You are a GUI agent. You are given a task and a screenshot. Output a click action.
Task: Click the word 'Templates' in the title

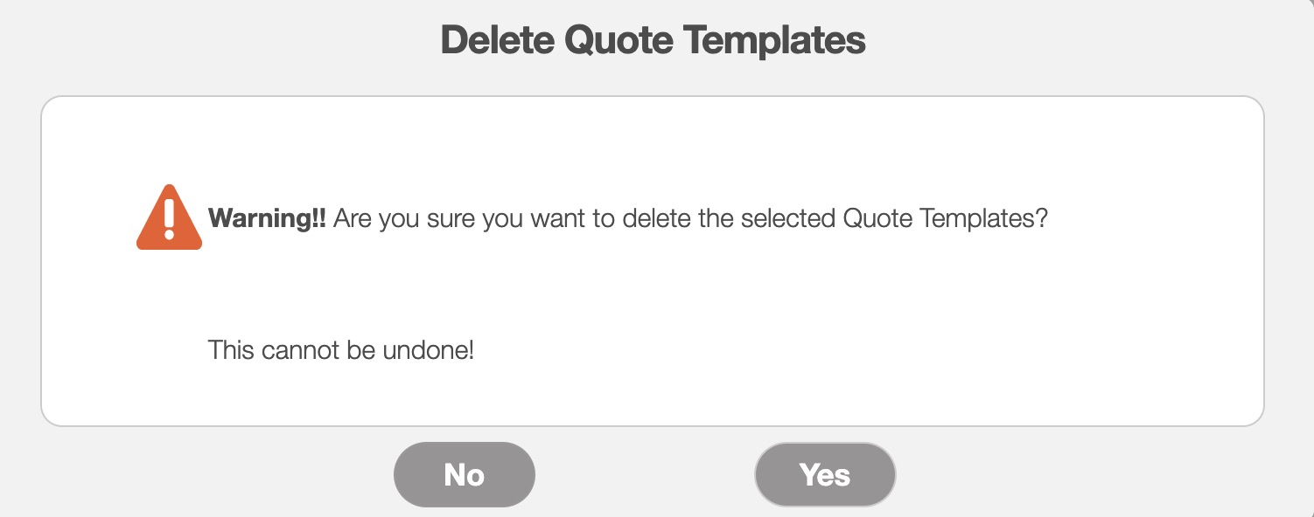point(773,40)
